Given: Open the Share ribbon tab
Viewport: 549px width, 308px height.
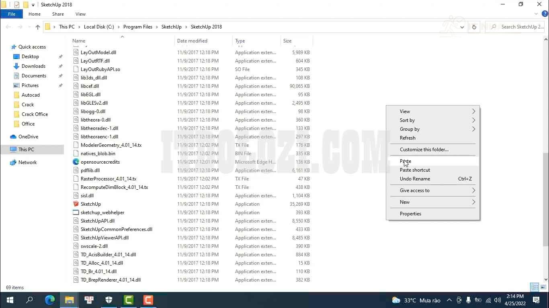Looking at the screenshot, I should coord(58,14).
